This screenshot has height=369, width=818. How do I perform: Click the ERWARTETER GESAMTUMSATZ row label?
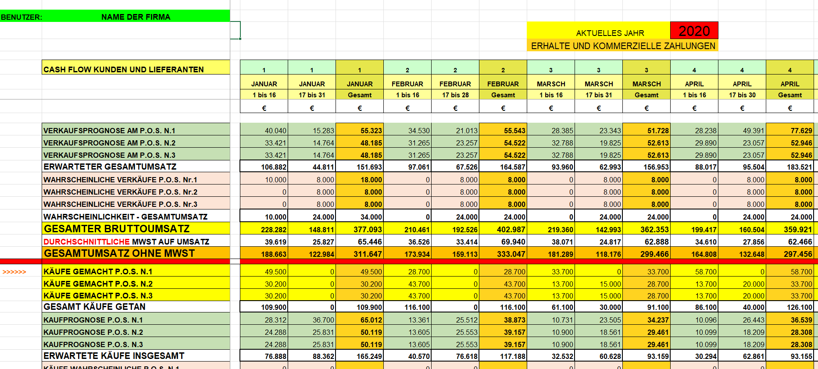pos(110,167)
